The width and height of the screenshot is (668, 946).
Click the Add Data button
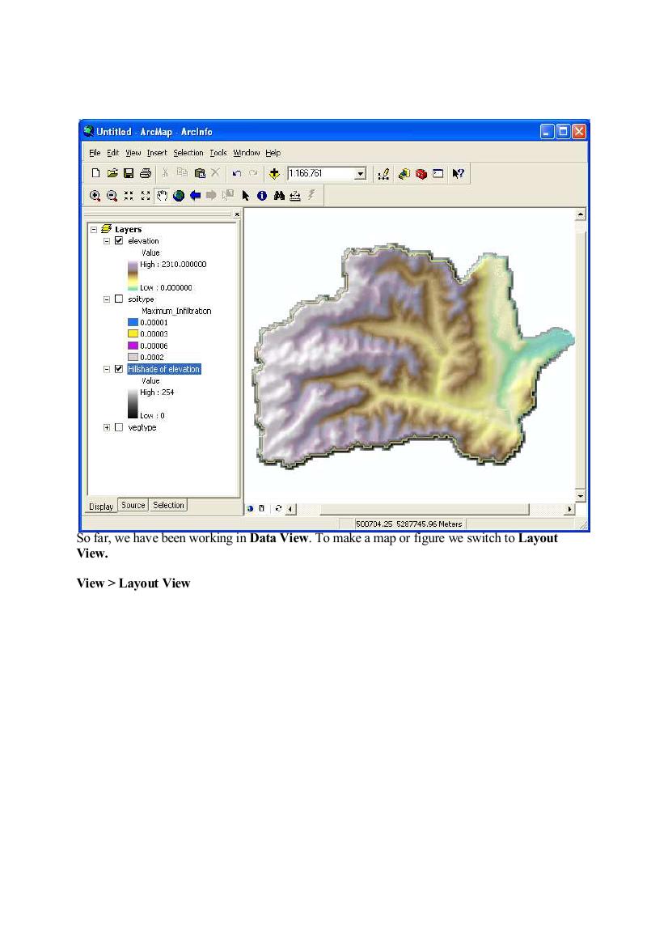click(x=274, y=174)
